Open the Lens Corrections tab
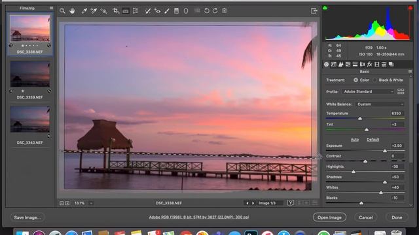Screen dimensions: 419x235 click(362, 64)
